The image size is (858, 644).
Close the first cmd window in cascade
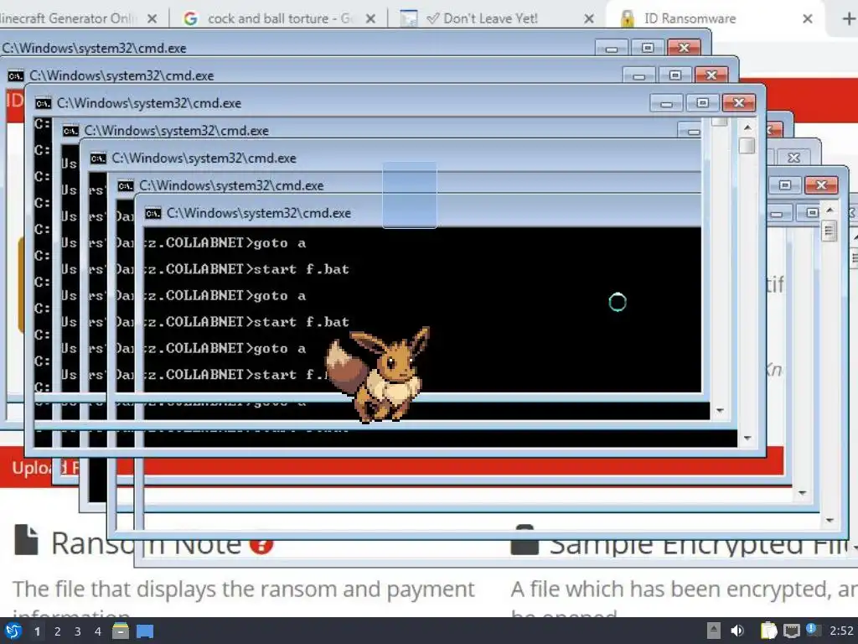click(684, 48)
